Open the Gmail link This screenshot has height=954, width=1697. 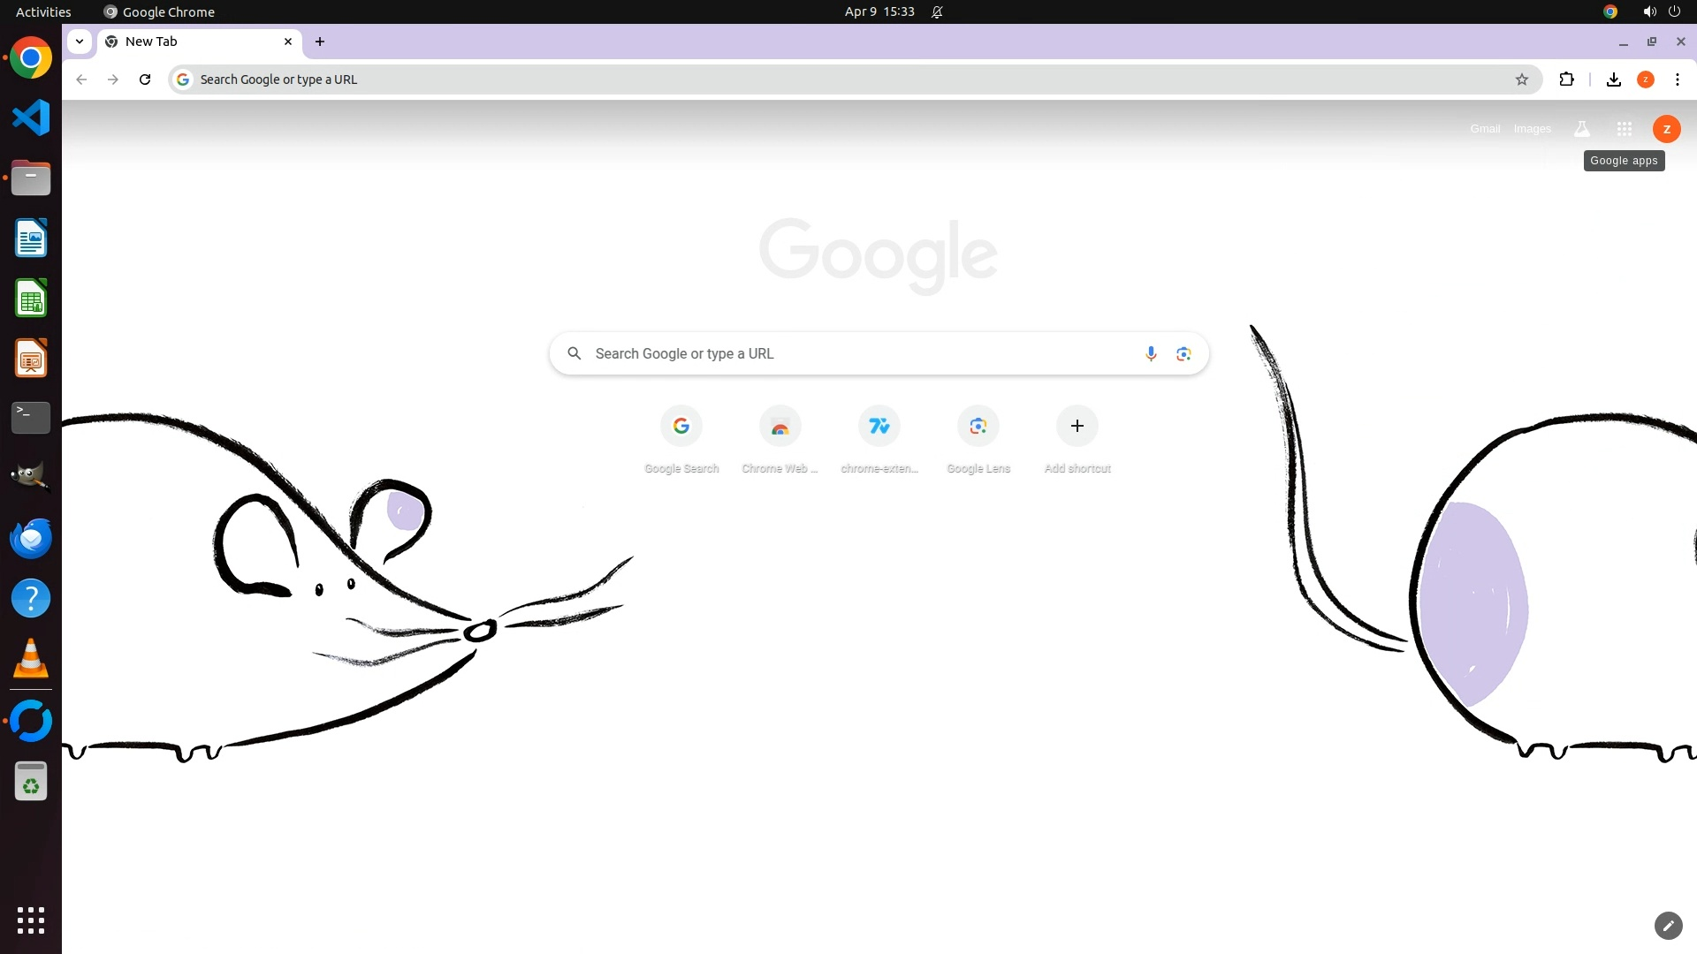[x=1485, y=129]
